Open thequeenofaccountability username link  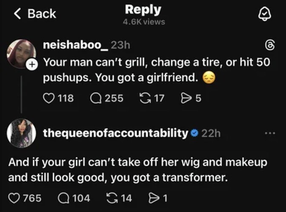point(115,133)
